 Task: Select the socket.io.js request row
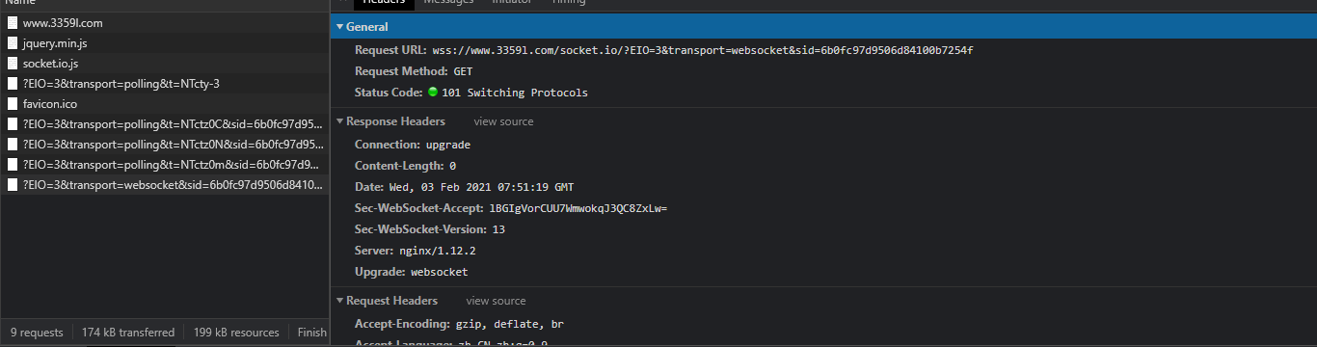pos(165,63)
